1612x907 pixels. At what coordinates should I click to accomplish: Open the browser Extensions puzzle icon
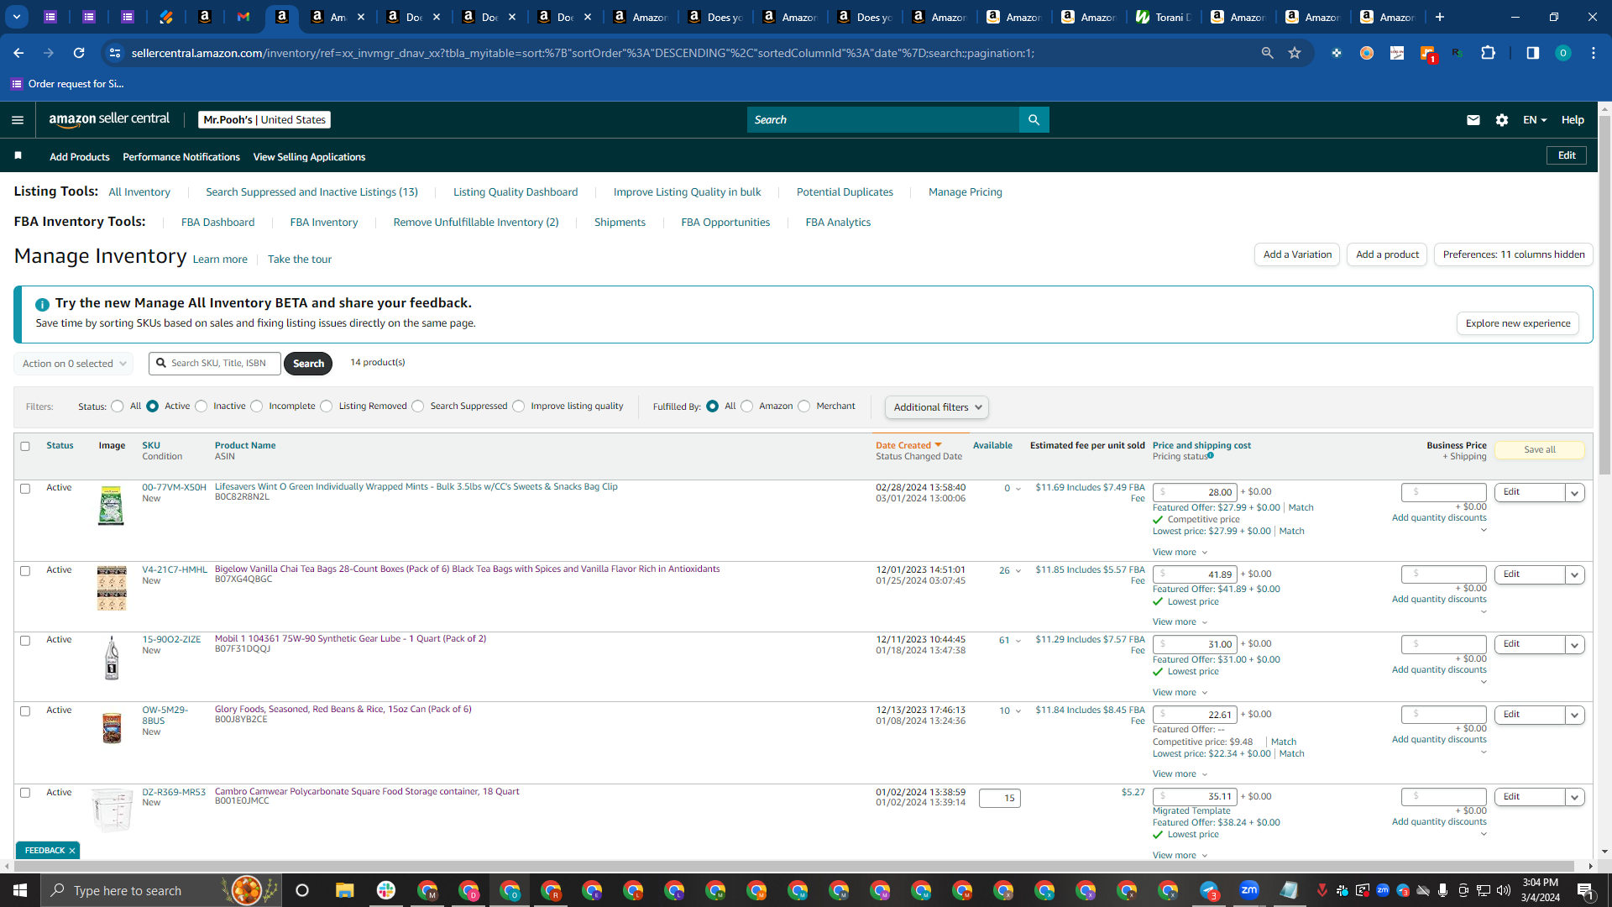tap(1488, 53)
